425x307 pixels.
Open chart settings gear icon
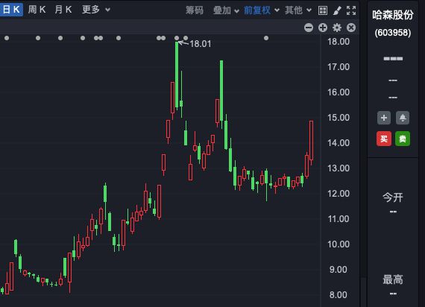(x=337, y=28)
